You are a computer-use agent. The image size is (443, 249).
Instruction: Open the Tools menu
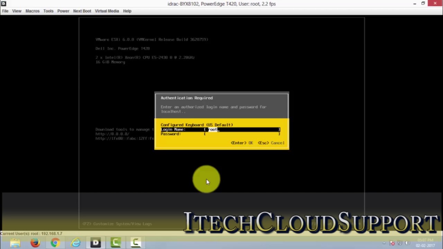click(x=48, y=11)
